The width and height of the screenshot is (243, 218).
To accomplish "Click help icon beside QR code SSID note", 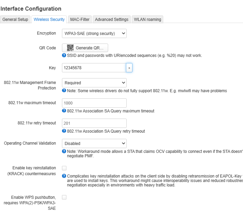I will [64, 55].
